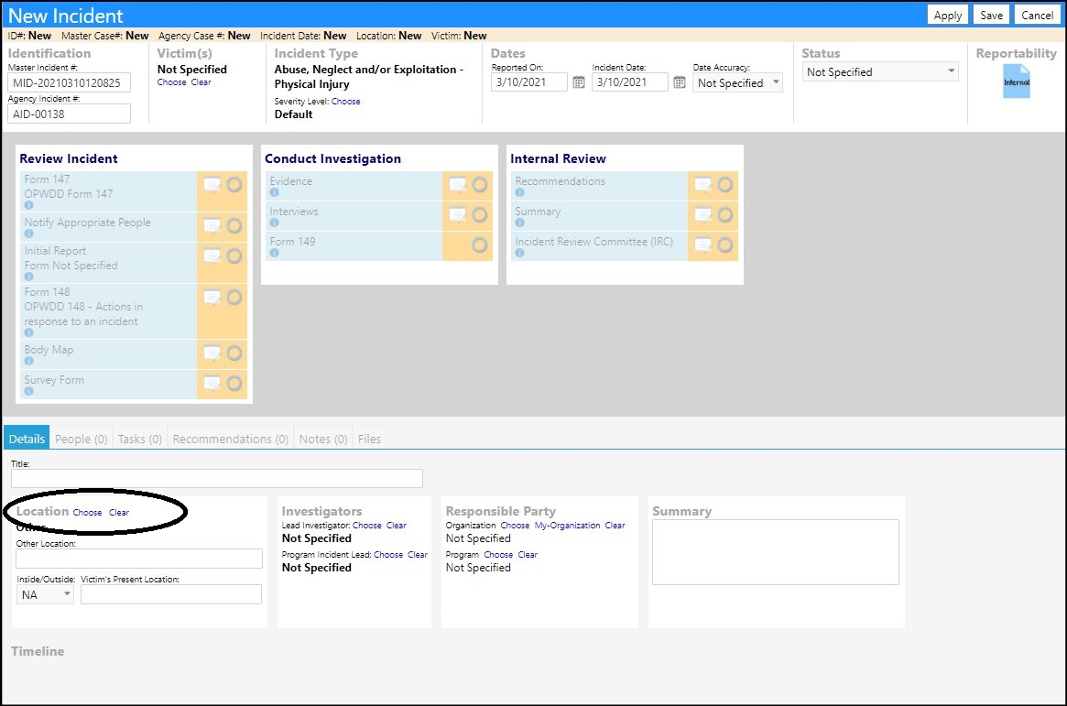Viewport: 1067px width, 706px height.
Task: Open Reported On calendar picker
Action: point(579,82)
